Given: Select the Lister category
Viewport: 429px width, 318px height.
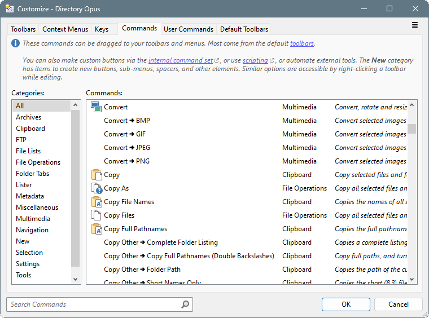Looking at the screenshot, I should [x=41, y=185].
